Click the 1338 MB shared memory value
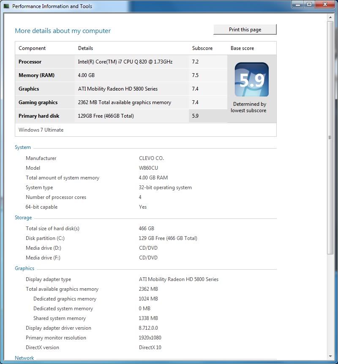Image resolution: width=338 pixels, height=364 pixels. pos(148,318)
